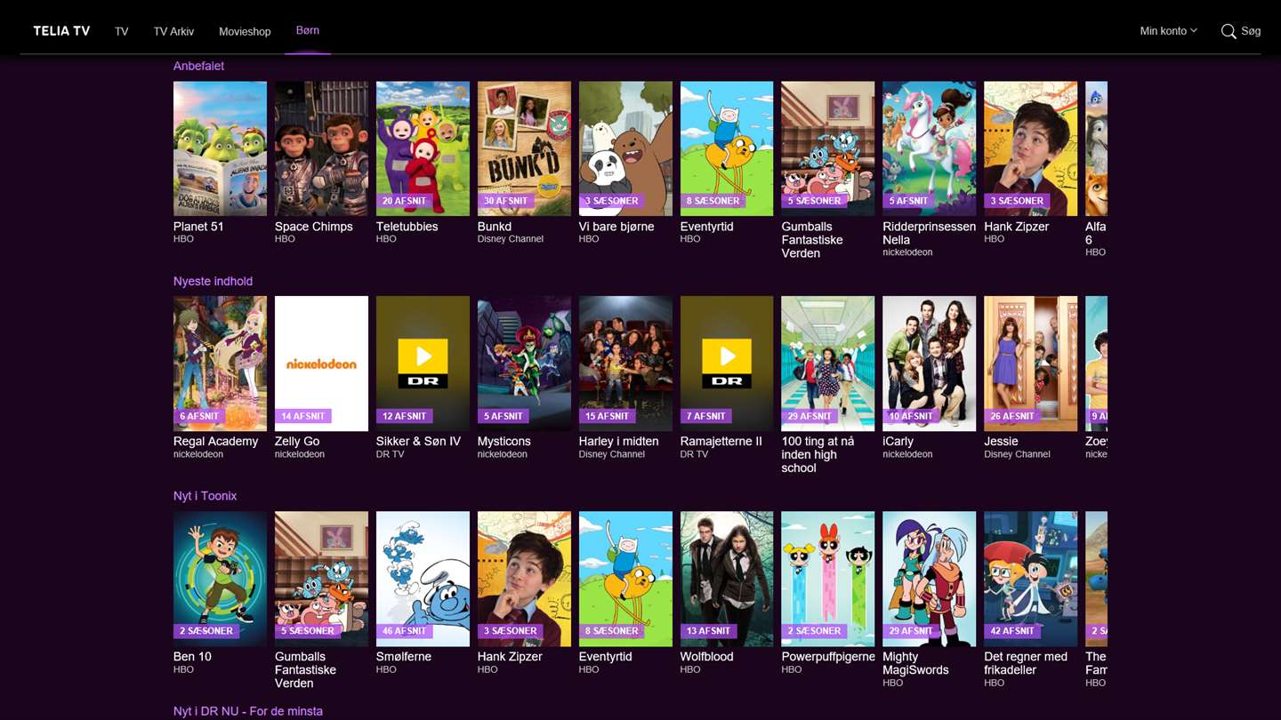Open Nyt i DR NU - For de mindste heading
Image resolution: width=1281 pixels, height=720 pixels.
248,711
